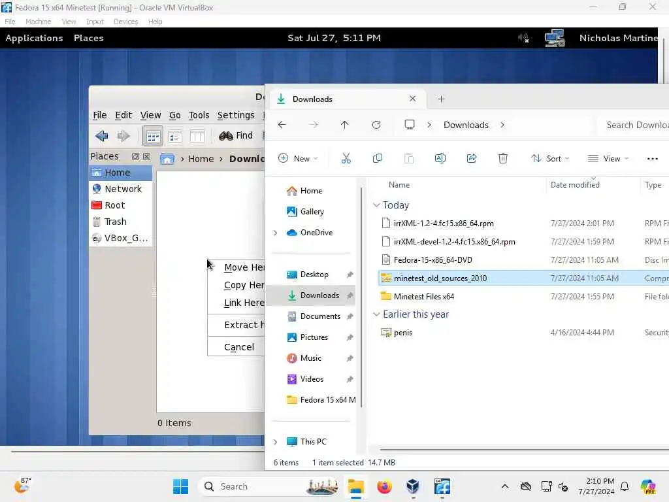The width and height of the screenshot is (669, 502).
Task: Add a new Explorer tab
Action: (441, 99)
